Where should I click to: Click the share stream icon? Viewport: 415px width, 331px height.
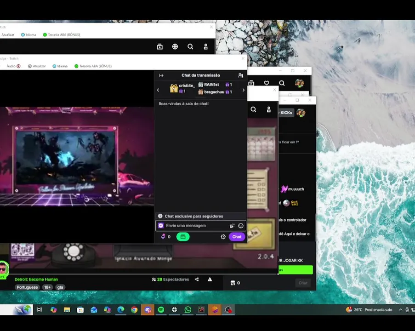click(x=197, y=280)
